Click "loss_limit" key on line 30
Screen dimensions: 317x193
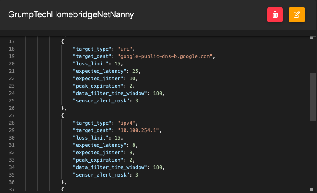[90, 138]
